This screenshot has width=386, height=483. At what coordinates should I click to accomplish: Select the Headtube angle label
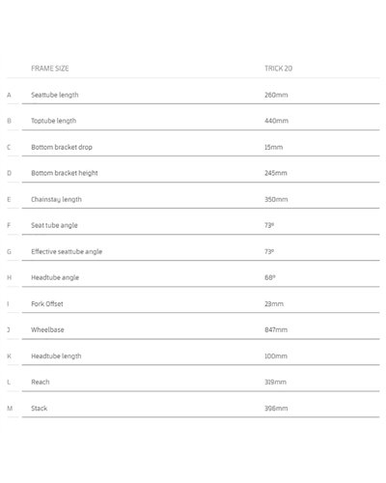pos(55,277)
